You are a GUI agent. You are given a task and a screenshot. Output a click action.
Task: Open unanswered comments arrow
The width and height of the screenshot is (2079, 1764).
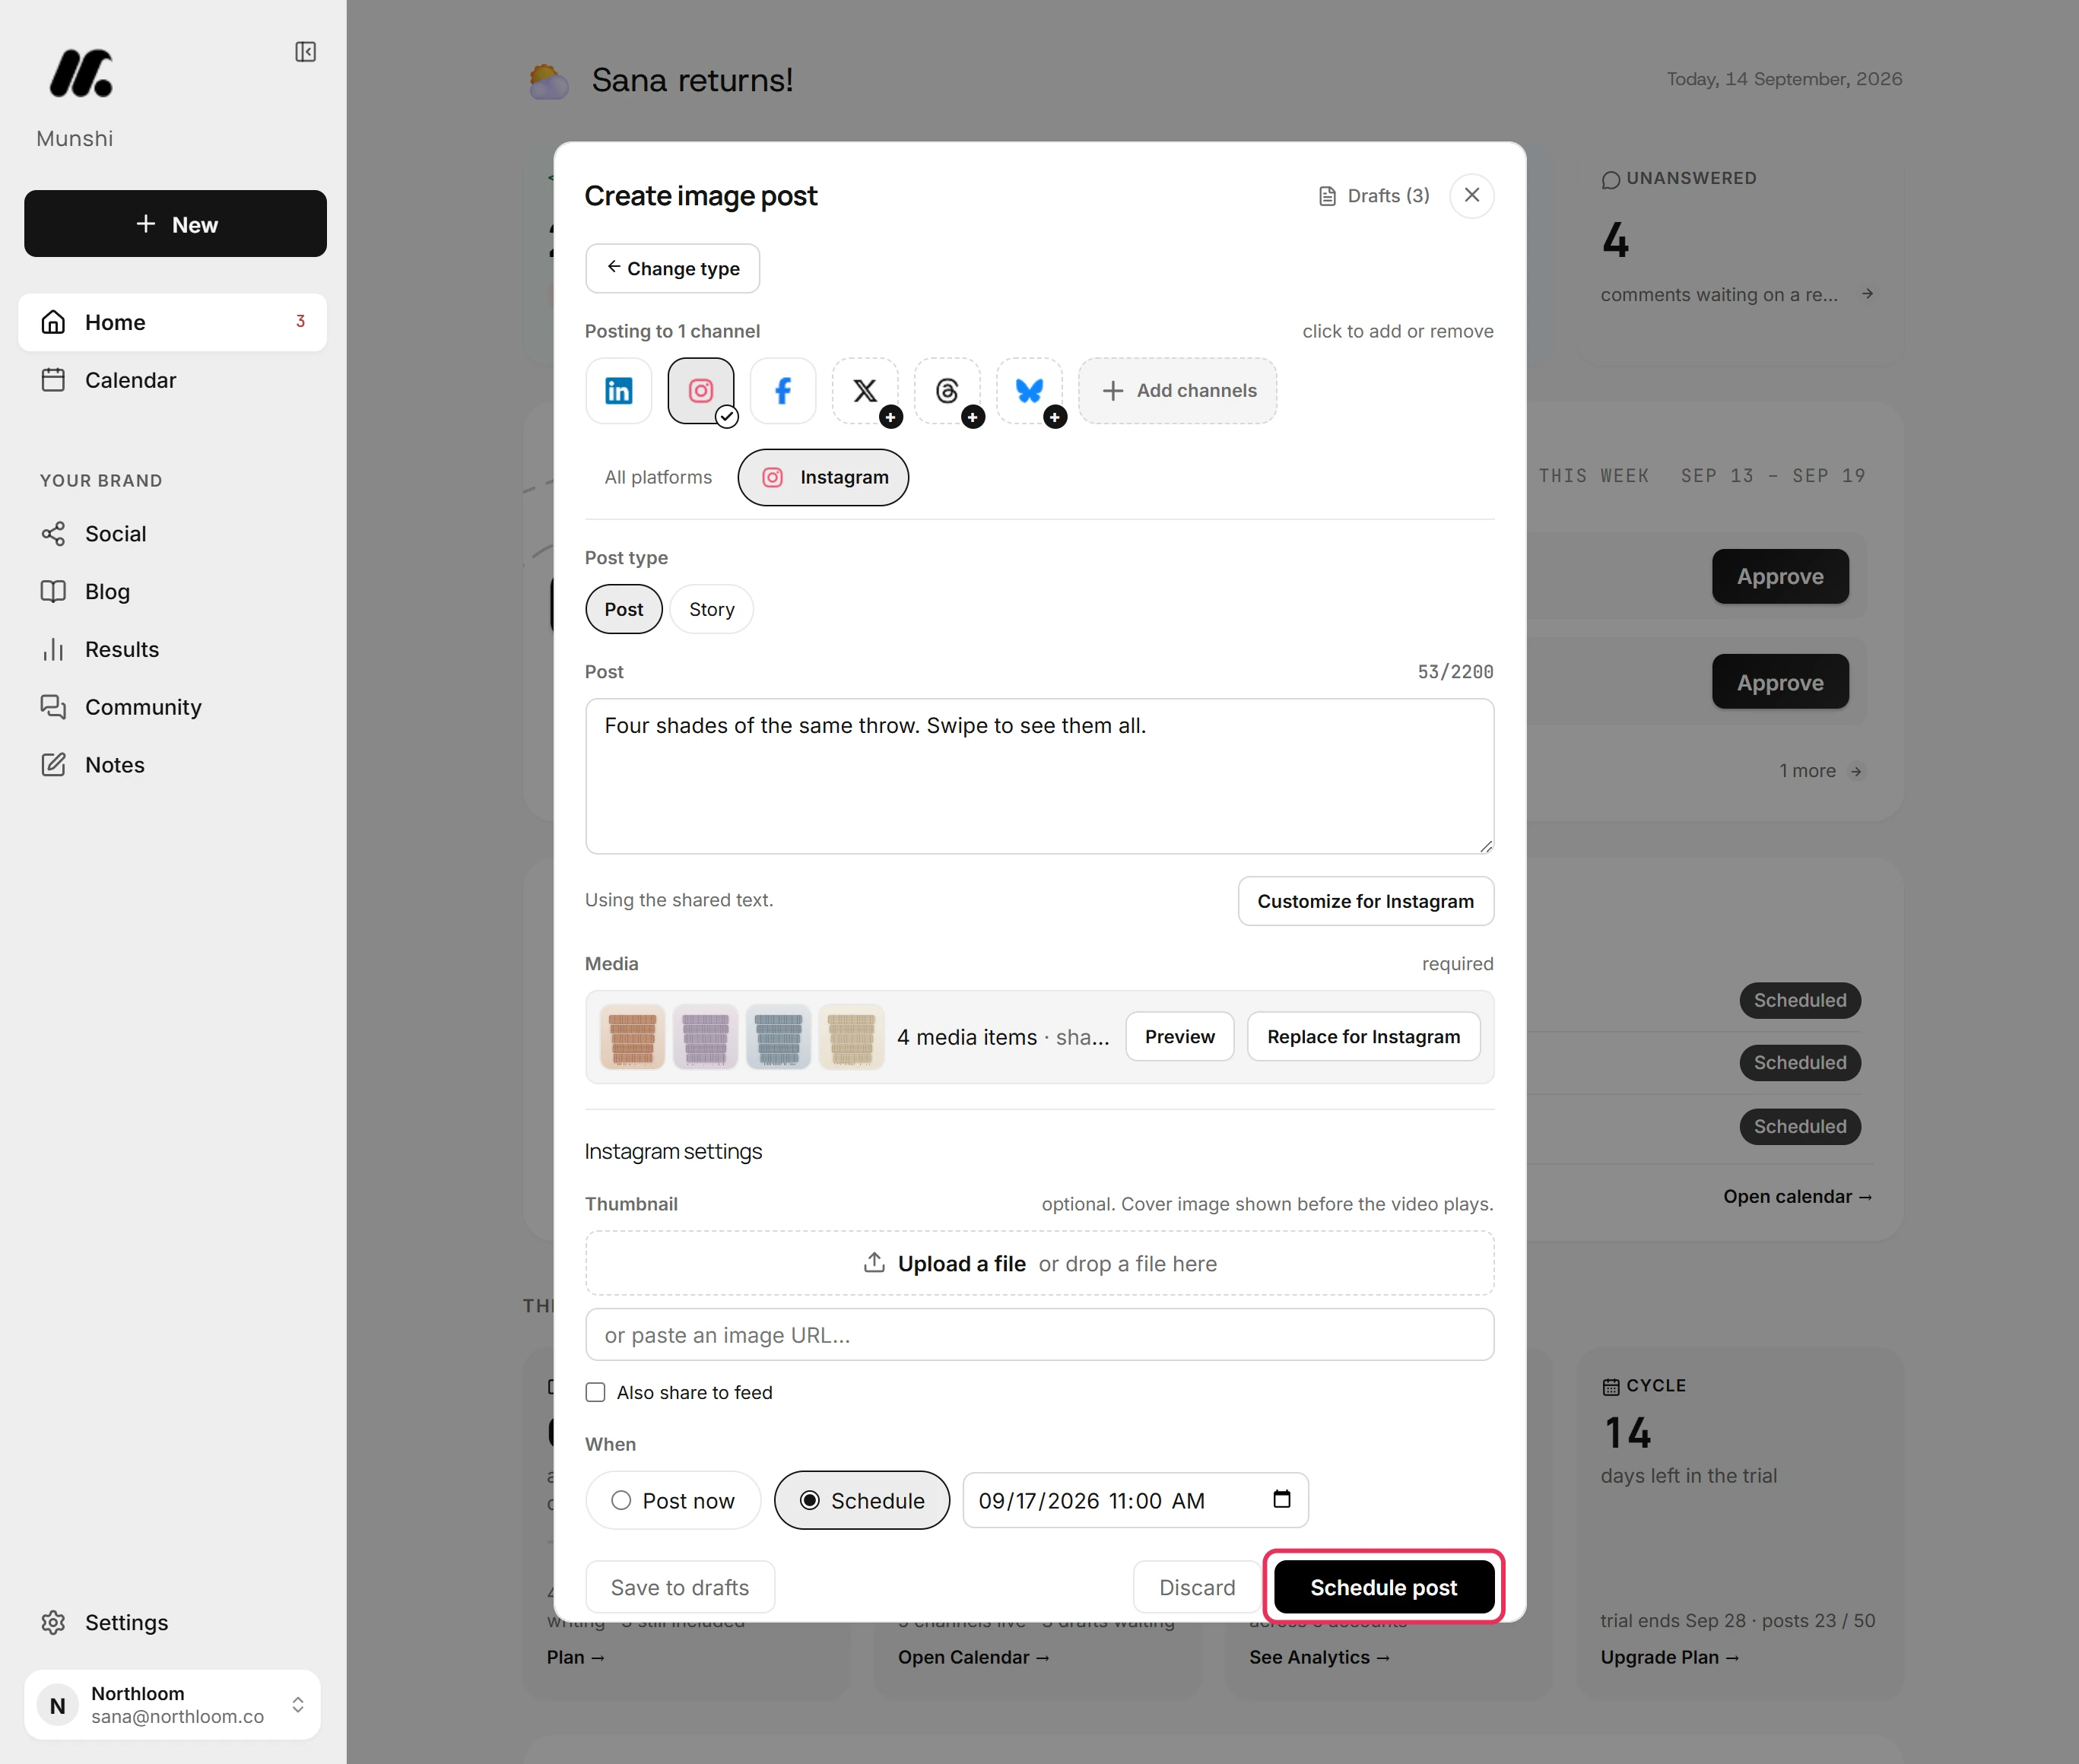(1867, 294)
